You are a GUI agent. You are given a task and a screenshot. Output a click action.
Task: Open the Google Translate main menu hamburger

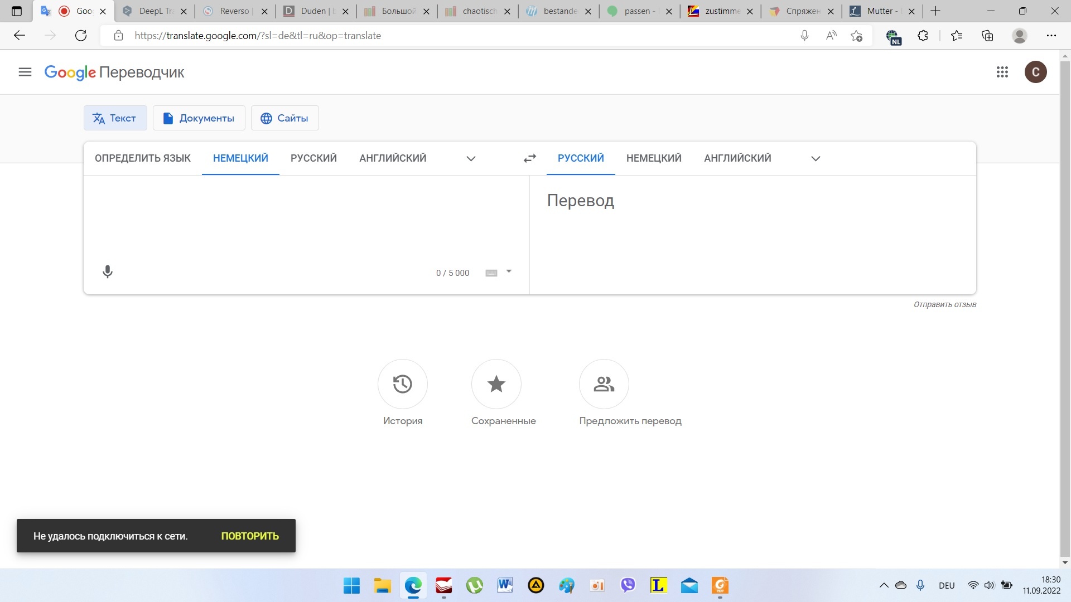pos(25,72)
